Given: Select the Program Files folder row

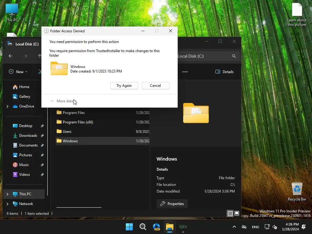Looking at the screenshot, I should pos(102,113).
